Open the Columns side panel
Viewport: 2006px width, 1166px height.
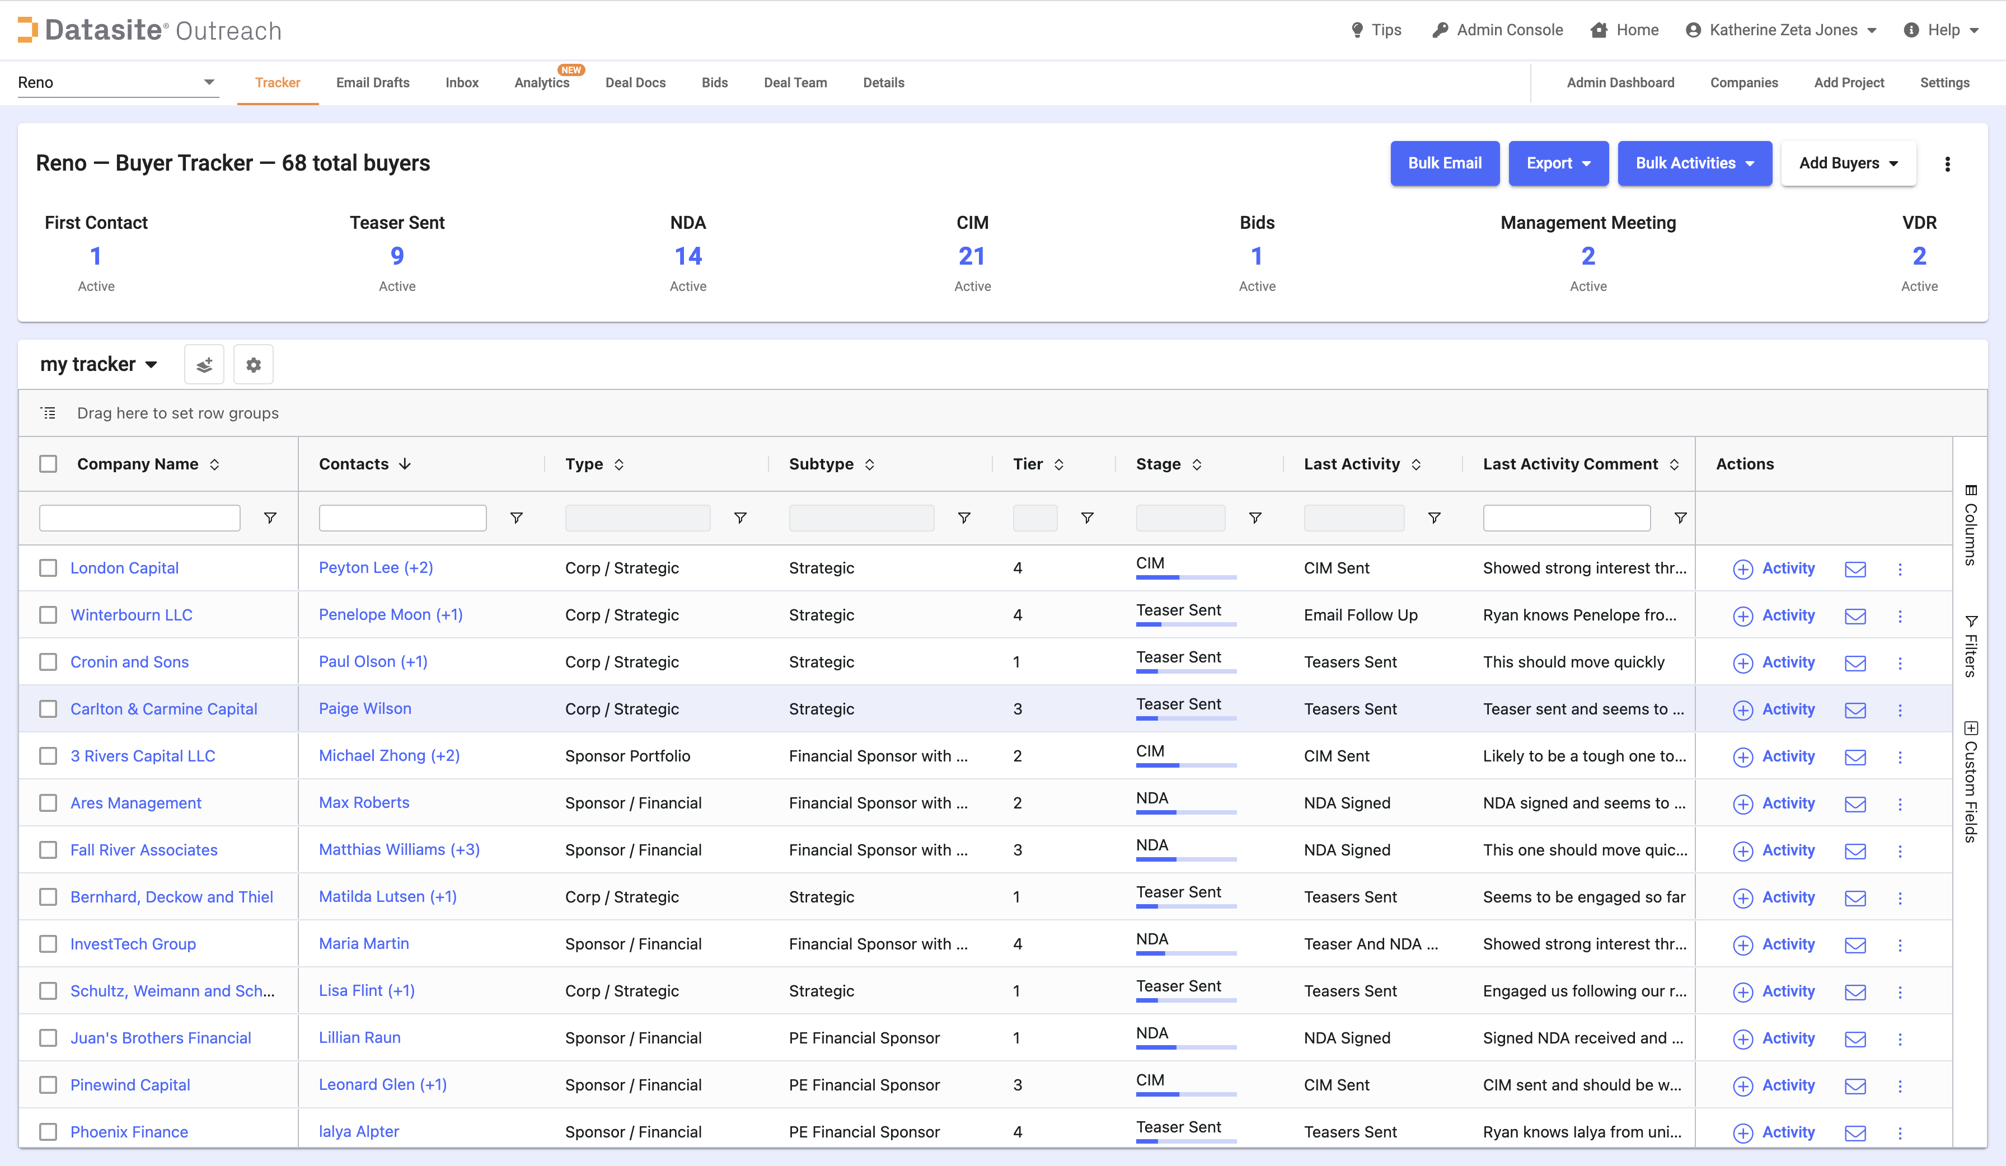(1970, 525)
